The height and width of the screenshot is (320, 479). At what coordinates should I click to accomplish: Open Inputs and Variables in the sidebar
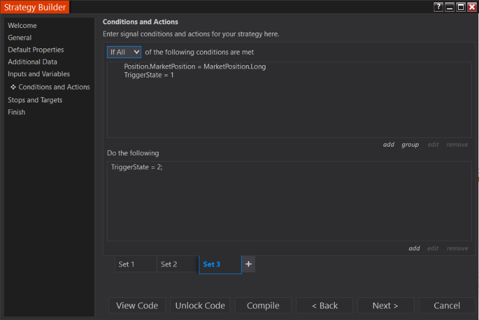(x=39, y=74)
